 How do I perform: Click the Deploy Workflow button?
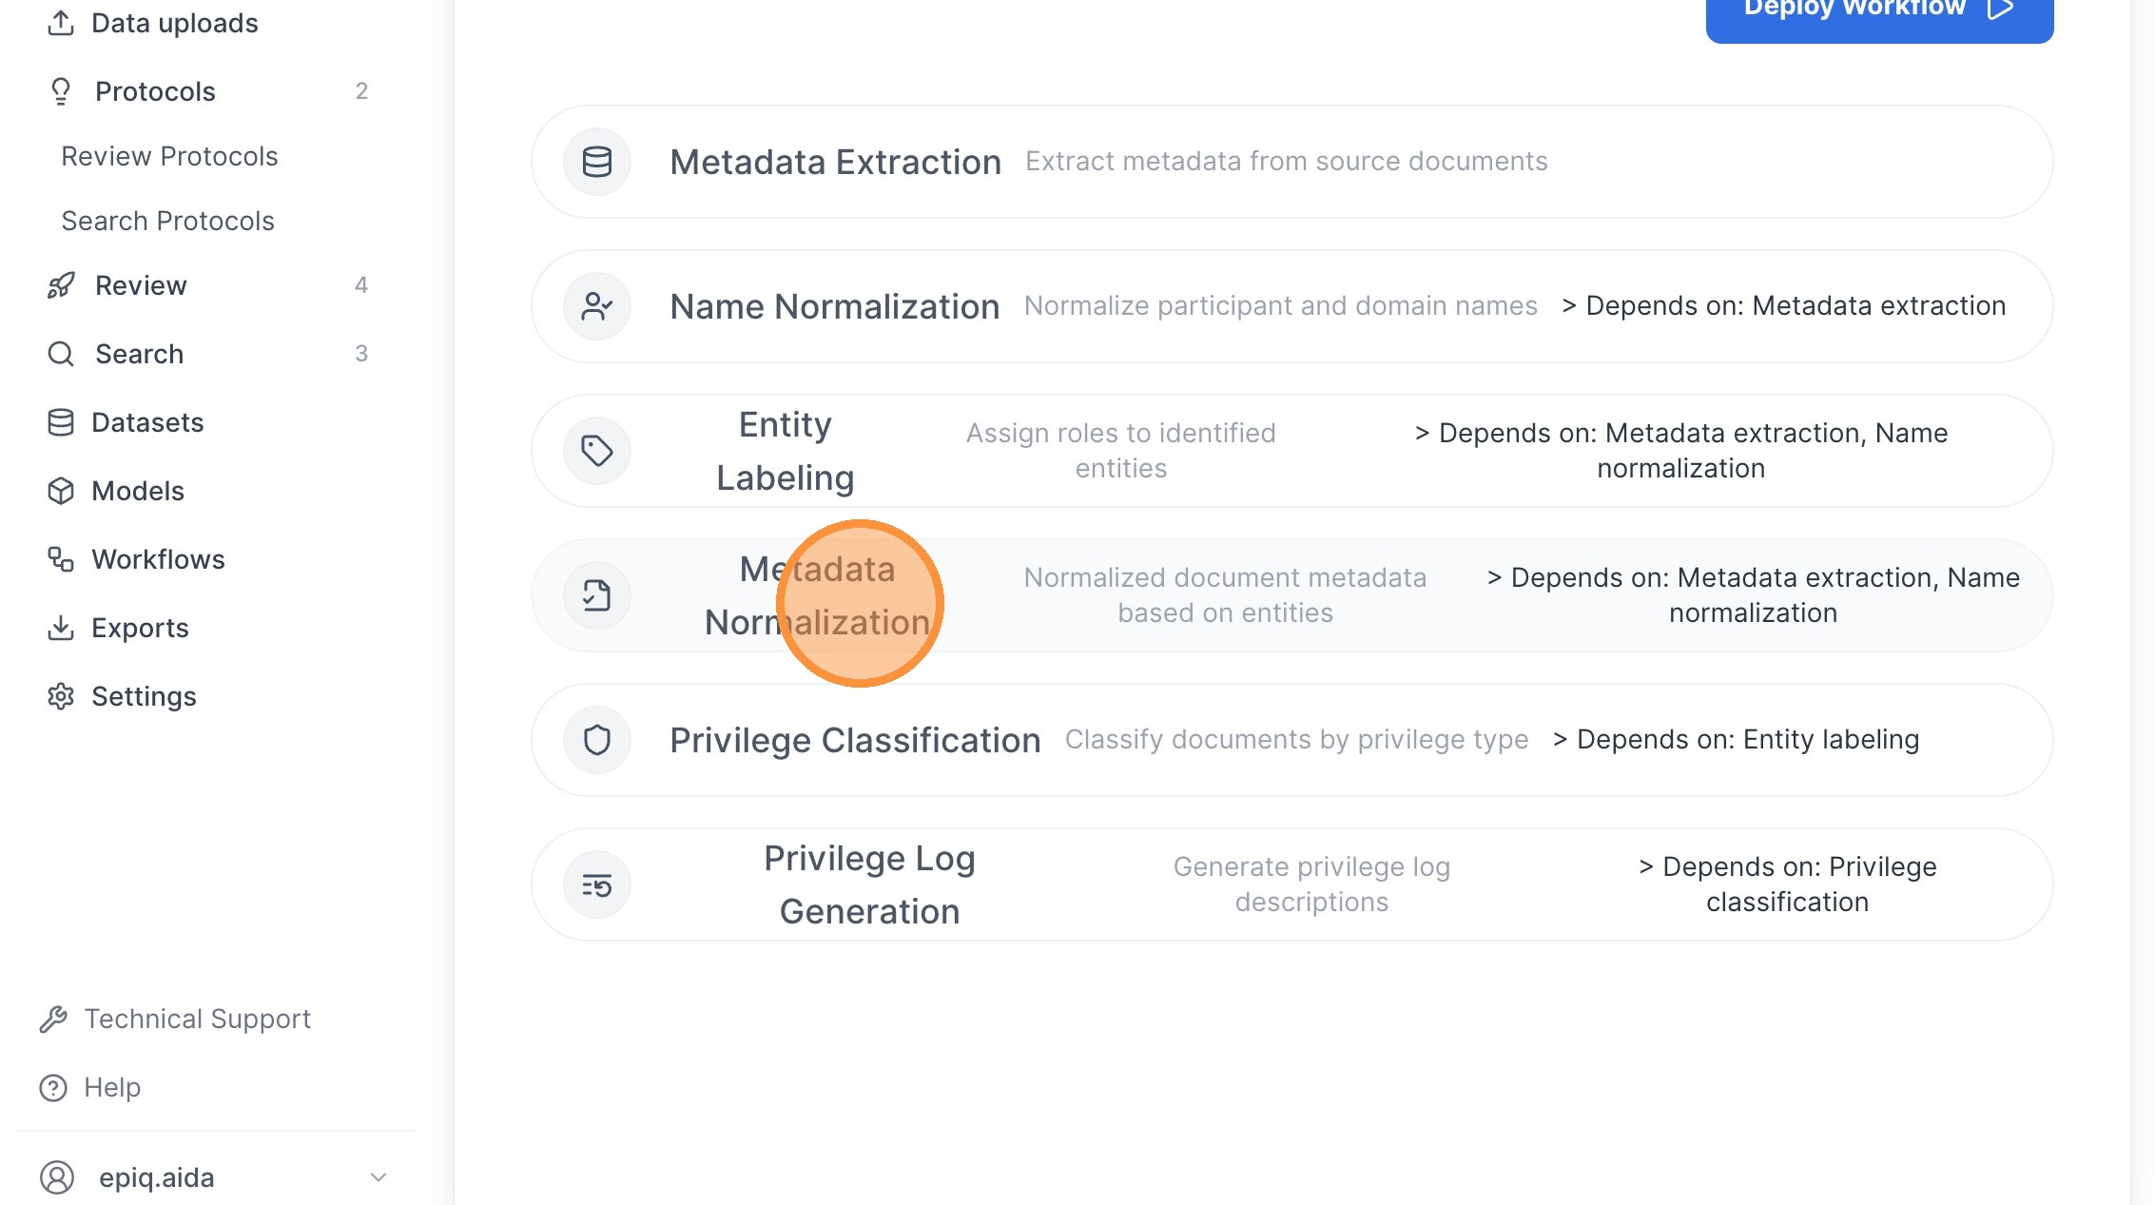tap(1879, 11)
